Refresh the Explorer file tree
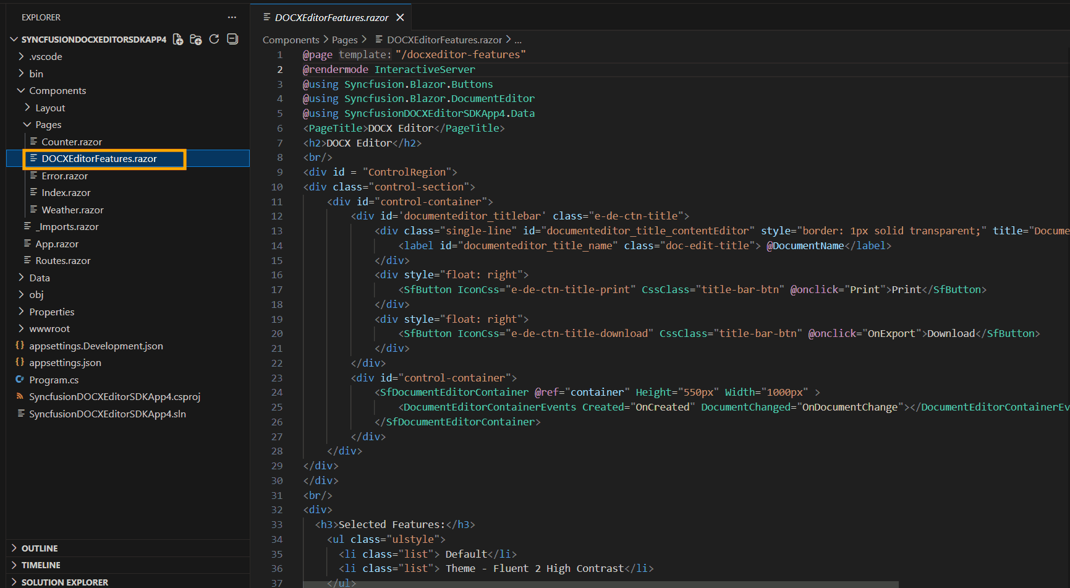This screenshot has height=588, width=1070. [x=214, y=40]
